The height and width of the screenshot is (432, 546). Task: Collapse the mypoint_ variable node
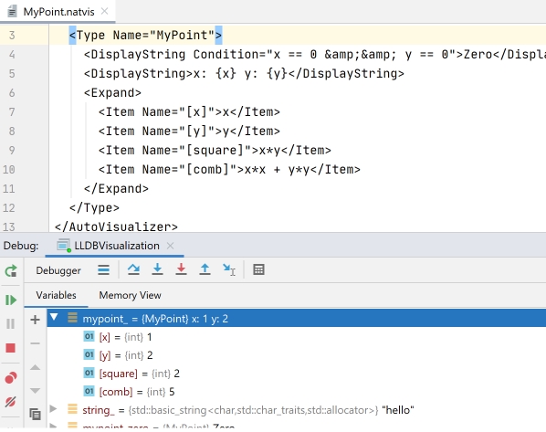(54, 317)
